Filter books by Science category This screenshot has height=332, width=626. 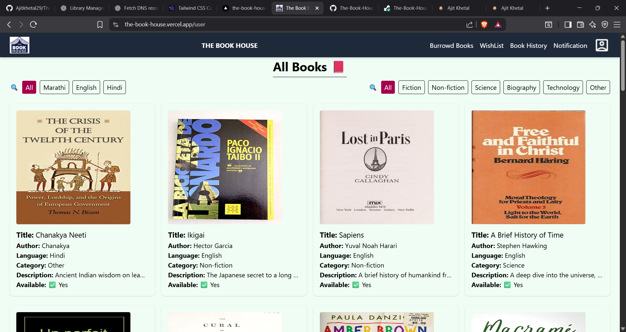(x=486, y=87)
